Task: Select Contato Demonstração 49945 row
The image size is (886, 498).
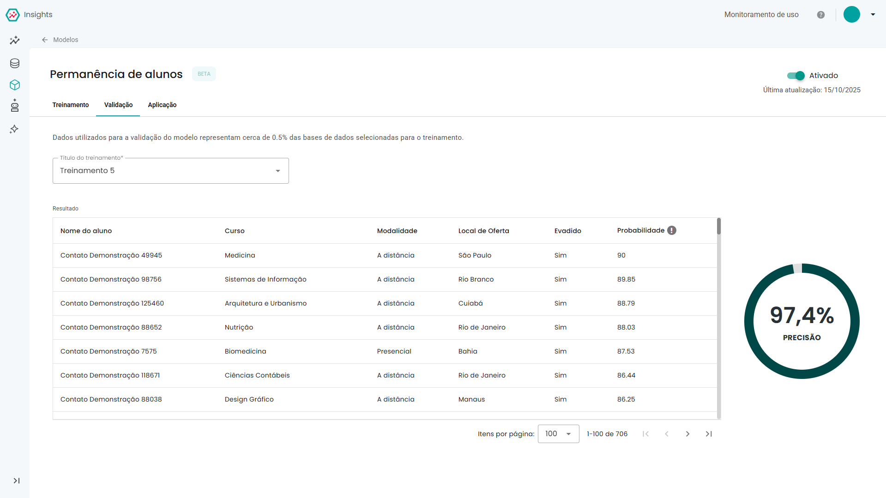Action: coord(385,255)
